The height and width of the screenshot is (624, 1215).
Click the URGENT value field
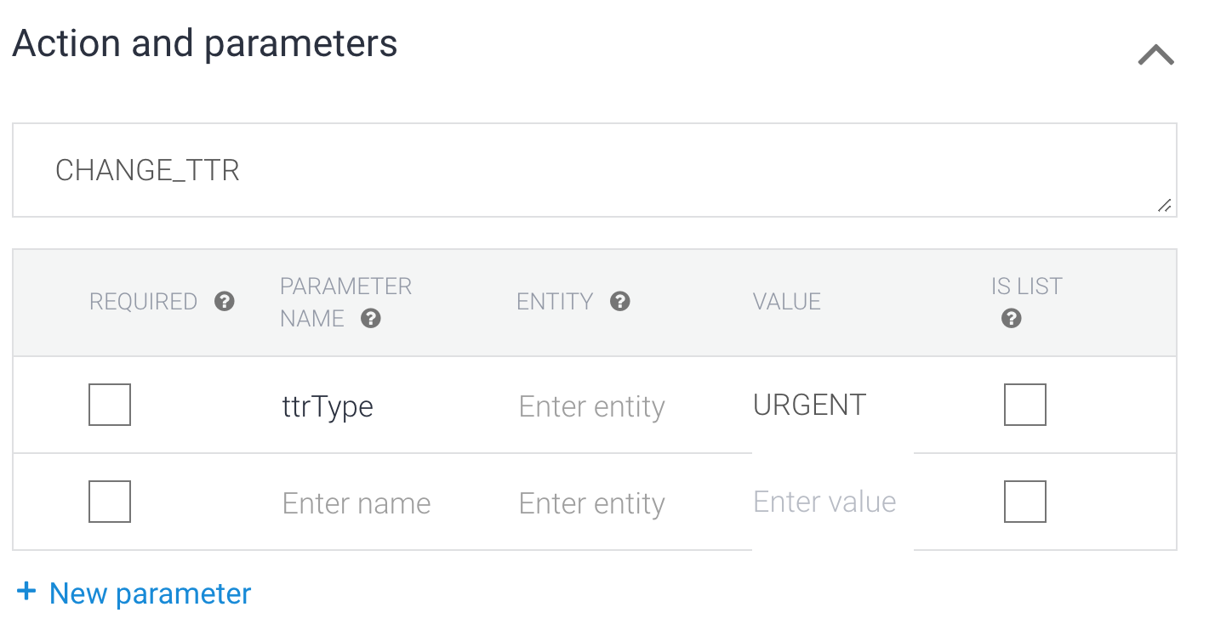coord(833,405)
